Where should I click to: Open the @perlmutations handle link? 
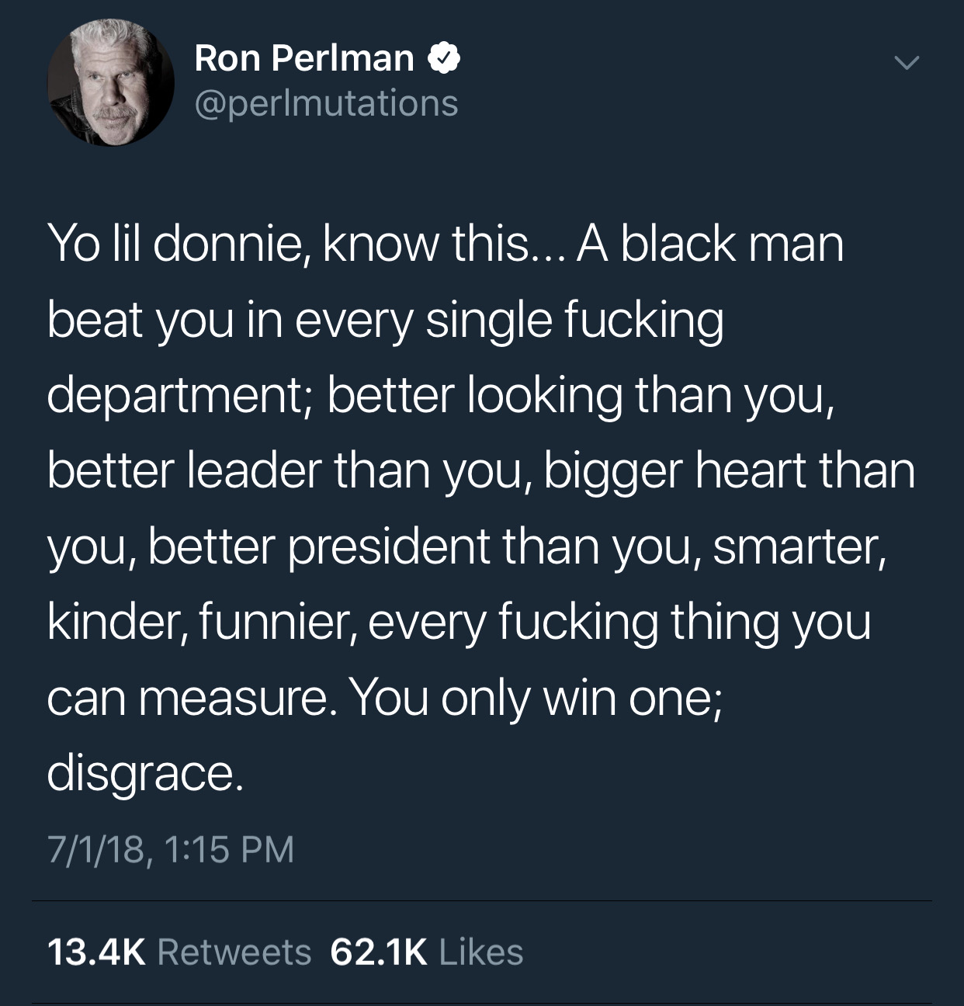326,102
